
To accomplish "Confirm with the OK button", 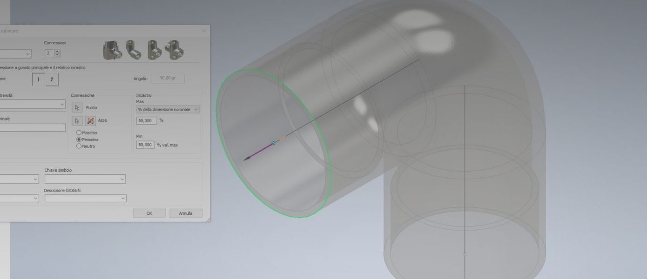I will pos(149,213).
